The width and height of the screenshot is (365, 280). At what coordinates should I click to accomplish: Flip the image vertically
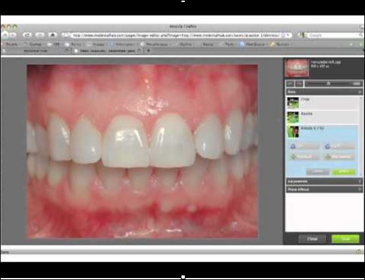[304, 157]
